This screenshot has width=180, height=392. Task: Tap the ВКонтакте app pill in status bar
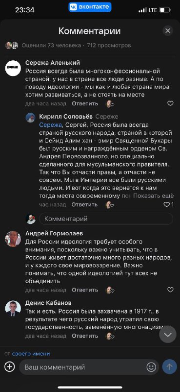click(x=90, y=7)
